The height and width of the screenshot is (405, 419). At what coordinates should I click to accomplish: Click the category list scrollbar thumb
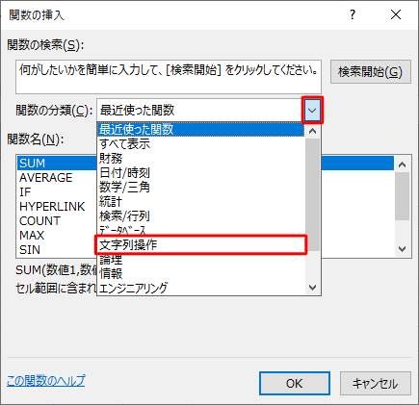coord(312,194)
